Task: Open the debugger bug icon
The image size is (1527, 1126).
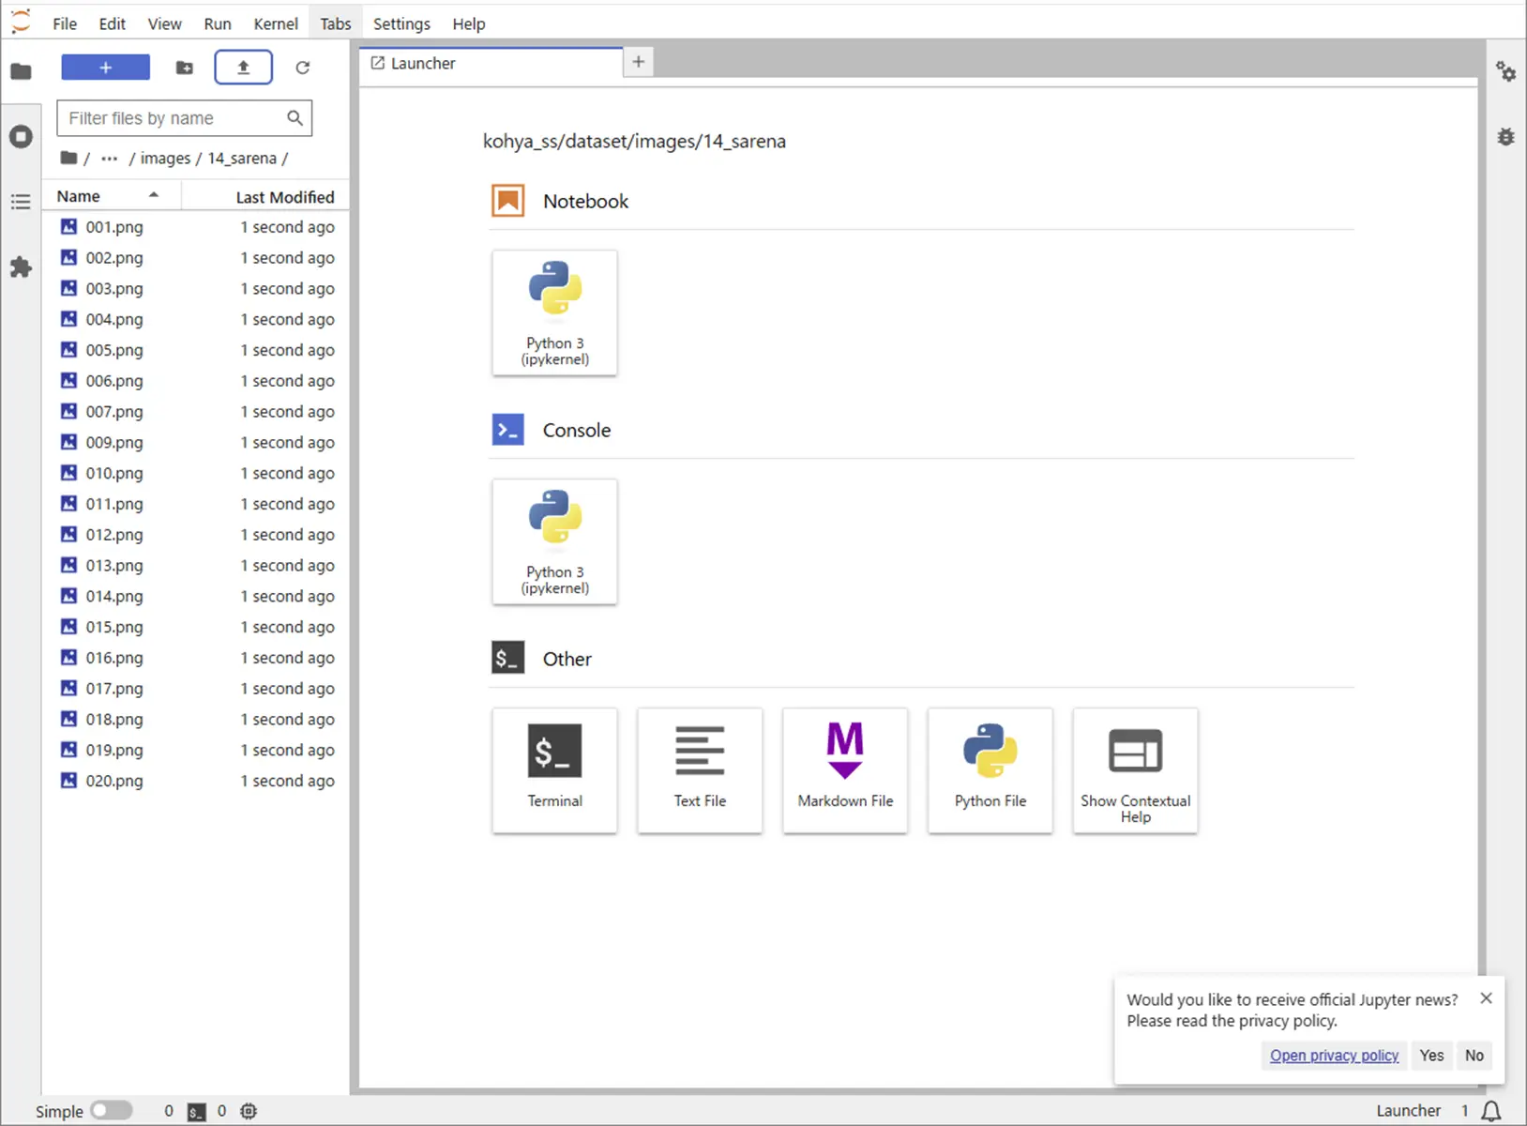Action: tap(1505, 137)
